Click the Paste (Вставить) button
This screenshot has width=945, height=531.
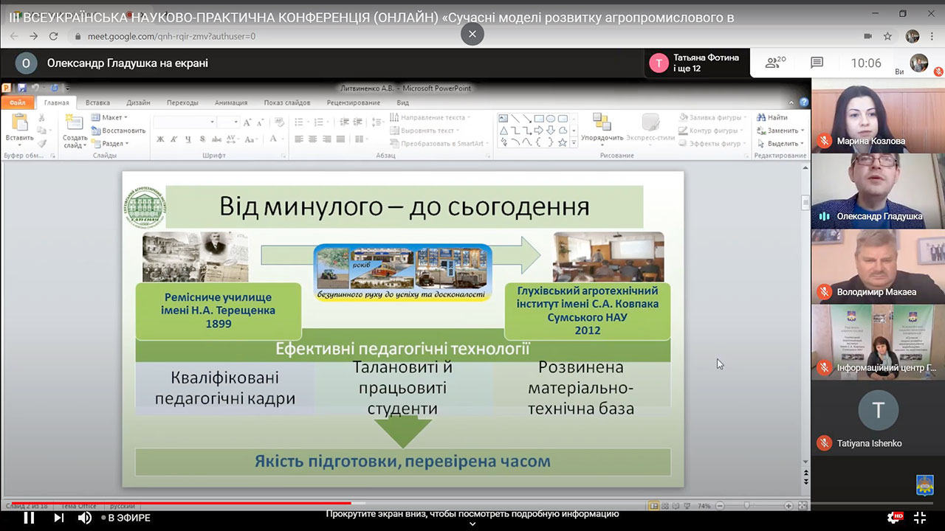tap(19, 128)
